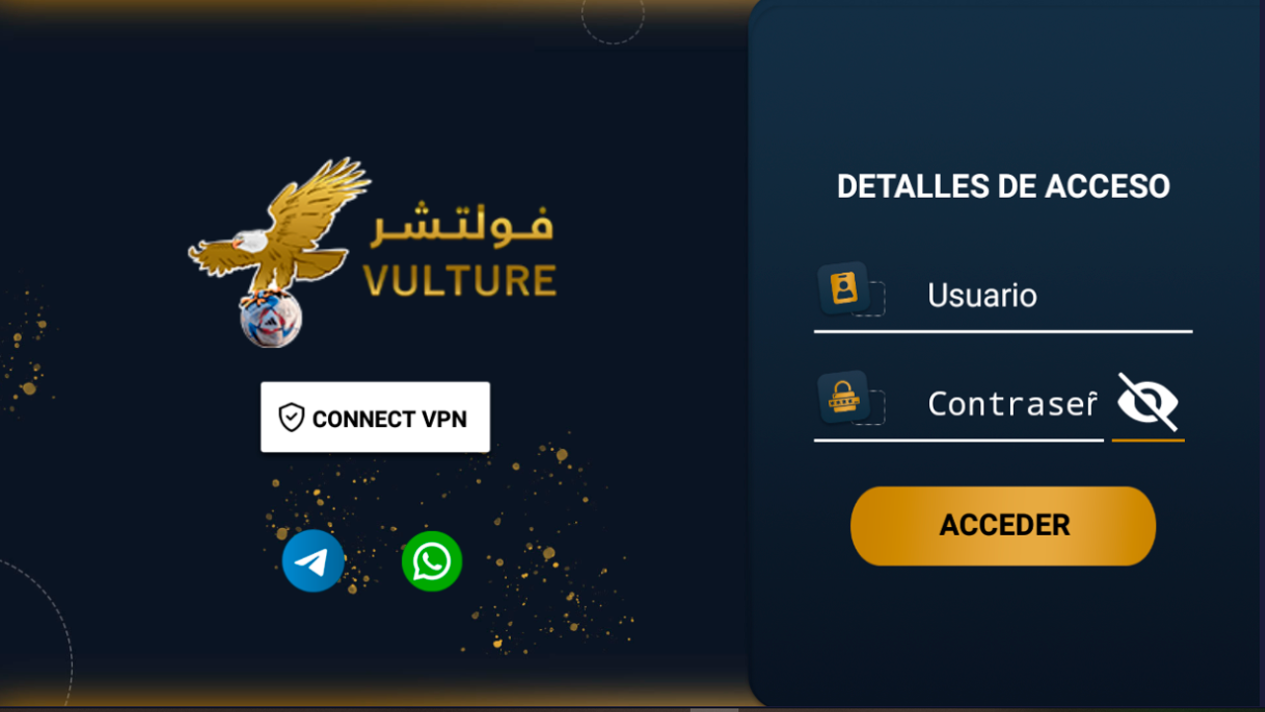This screenshot has height=712, width=1265.
Task: Click the gold underline beneath the eye icon
Action: [1147, 440]
